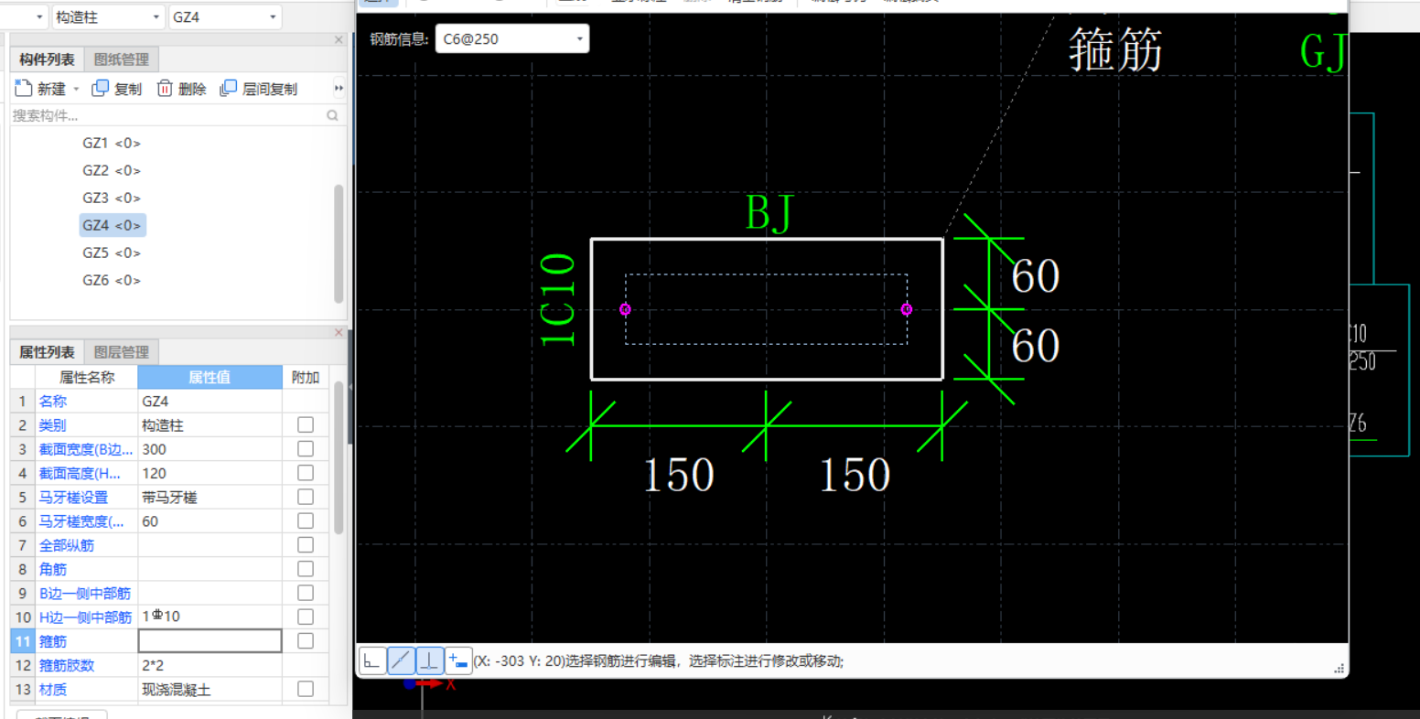Image resolution: width=1420 pixels, height=719 pixels.
Task: Click the 截面宽度 value 300
Action: [210, 449]
